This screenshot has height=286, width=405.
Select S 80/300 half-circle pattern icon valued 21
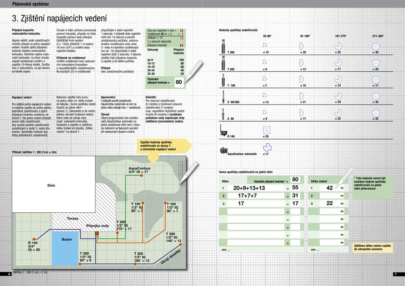(x=301, y=96)
